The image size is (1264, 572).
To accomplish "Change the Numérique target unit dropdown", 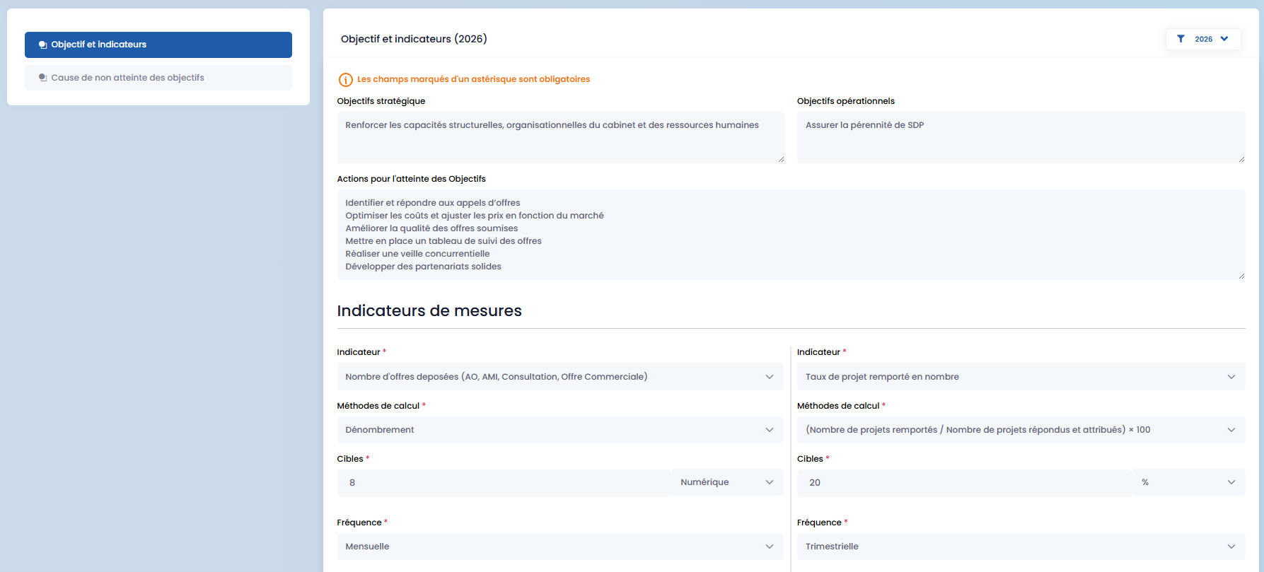I will click(x=727, y=482).
